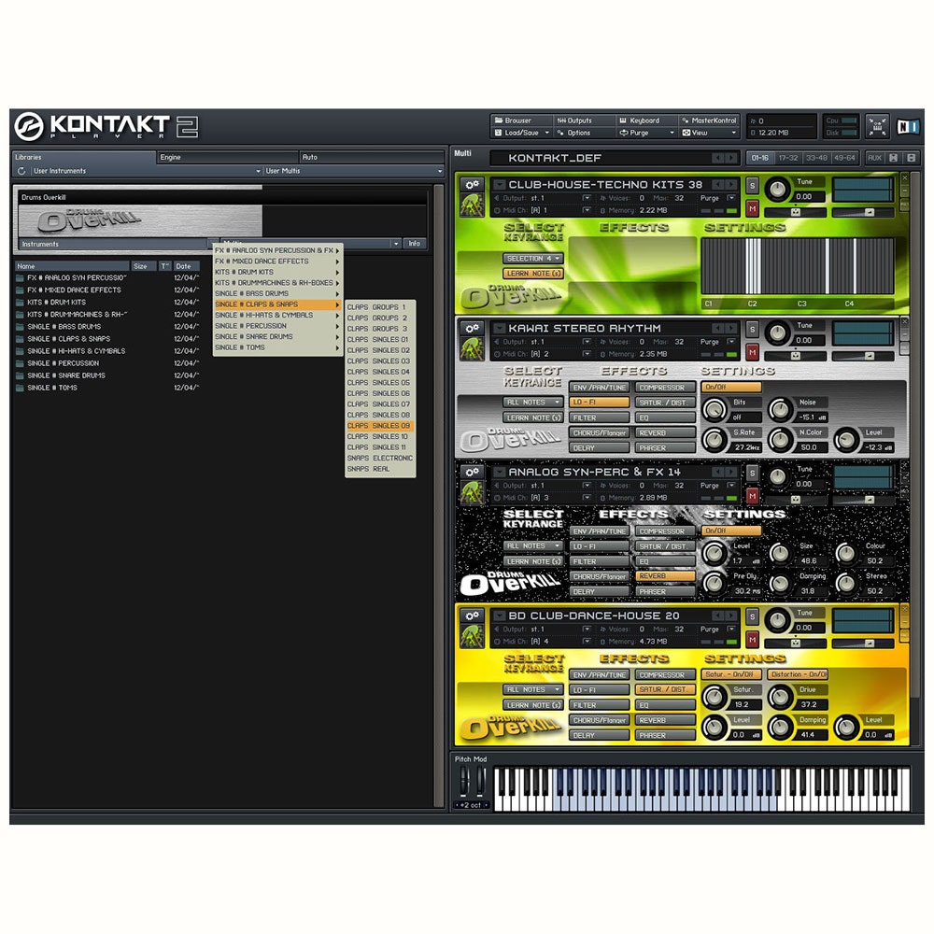Click the folder icon of KITS # DRUM KITS
This screenshot has width=934, height=934.
(21, 303)
